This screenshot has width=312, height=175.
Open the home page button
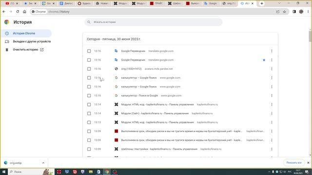point(24,12)
